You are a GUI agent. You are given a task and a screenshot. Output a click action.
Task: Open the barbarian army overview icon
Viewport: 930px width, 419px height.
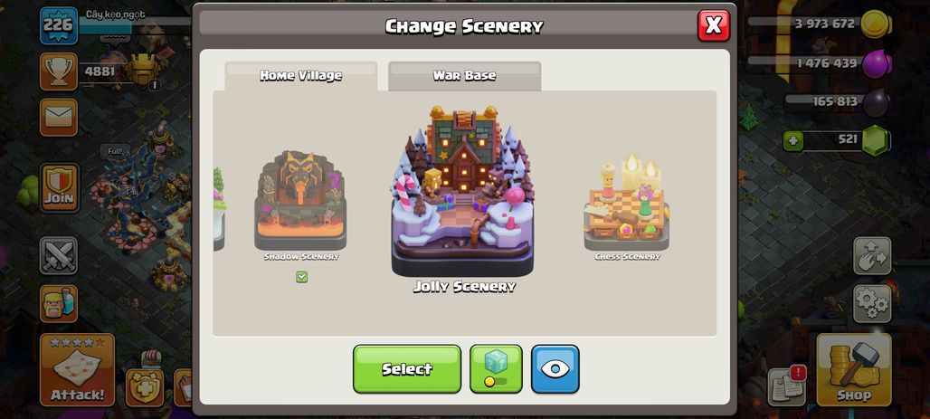[58, 303]
